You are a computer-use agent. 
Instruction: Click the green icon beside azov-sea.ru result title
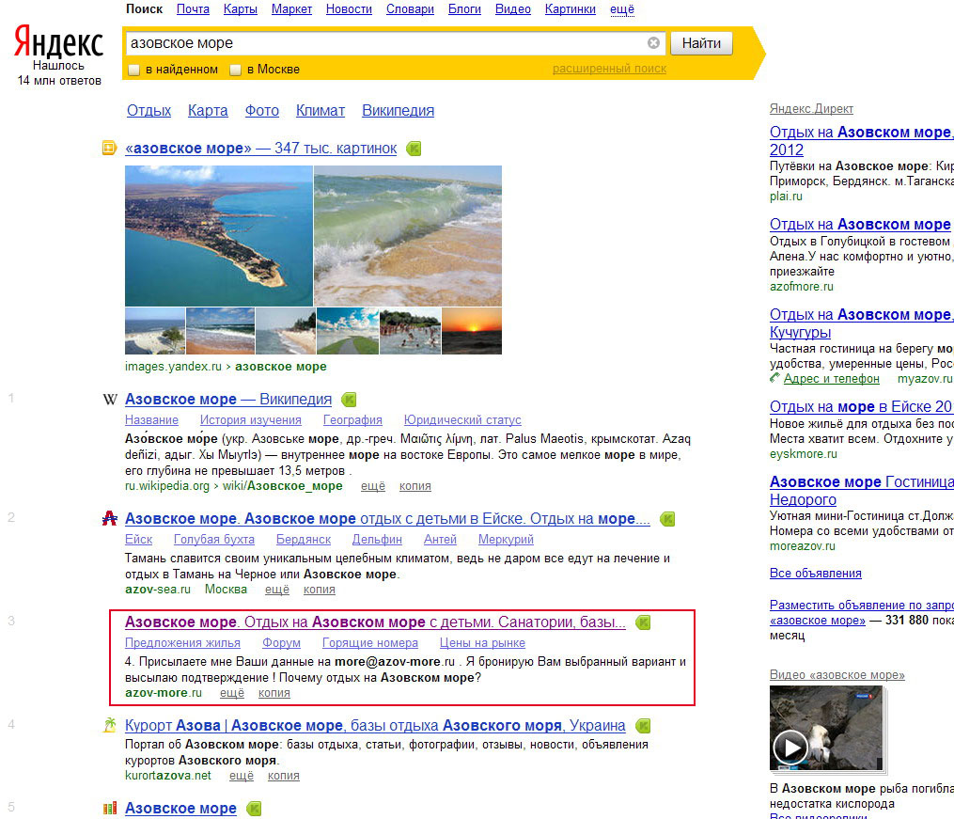(x=667, y=519)
